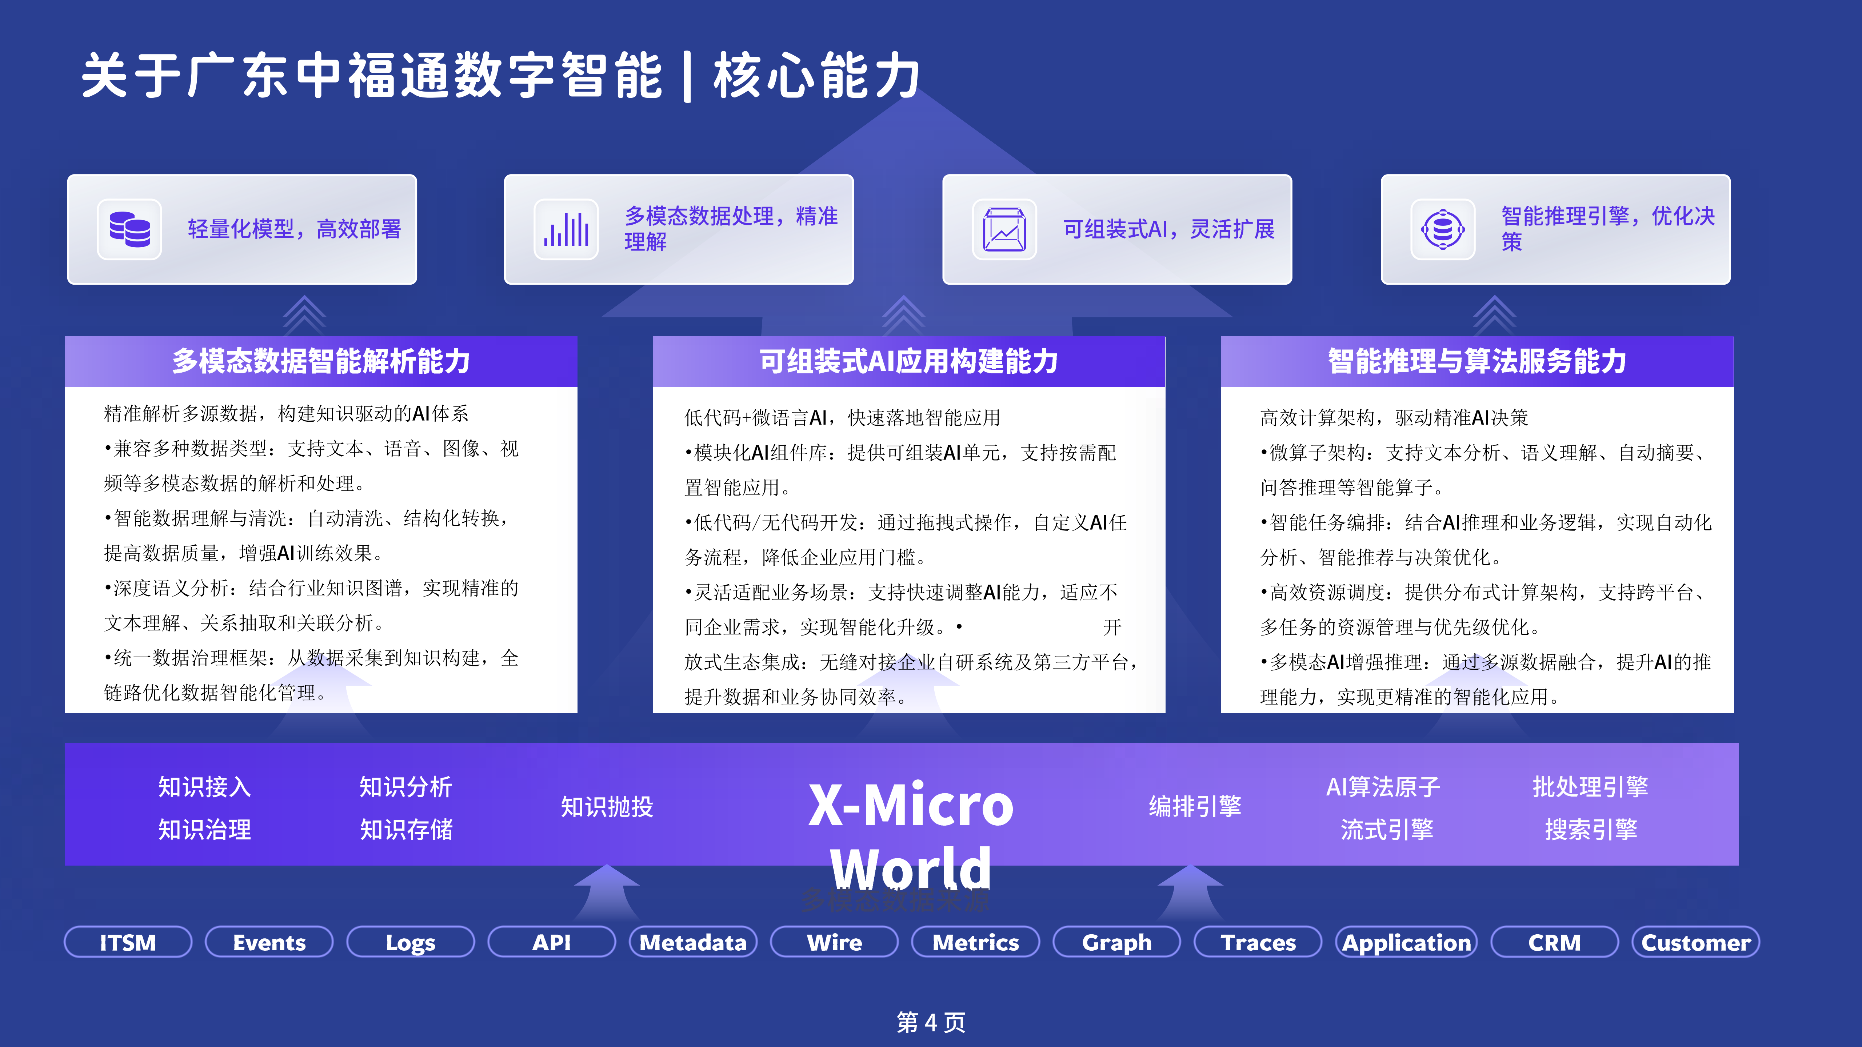1862x1047 pixels.
Task: Select the Metadata pill button
Action: tap(693, 942)
